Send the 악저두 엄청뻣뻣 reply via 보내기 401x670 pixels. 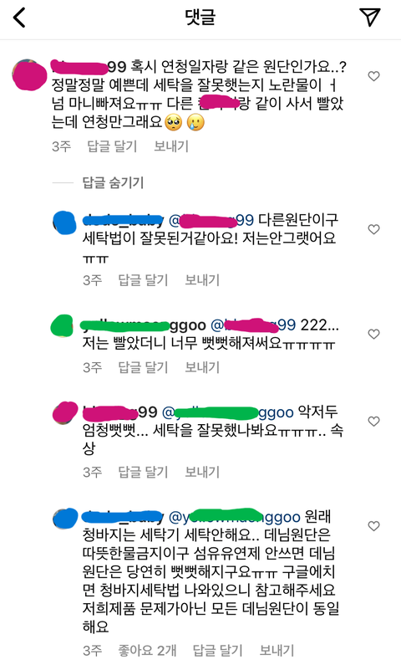tap(202, 472)
